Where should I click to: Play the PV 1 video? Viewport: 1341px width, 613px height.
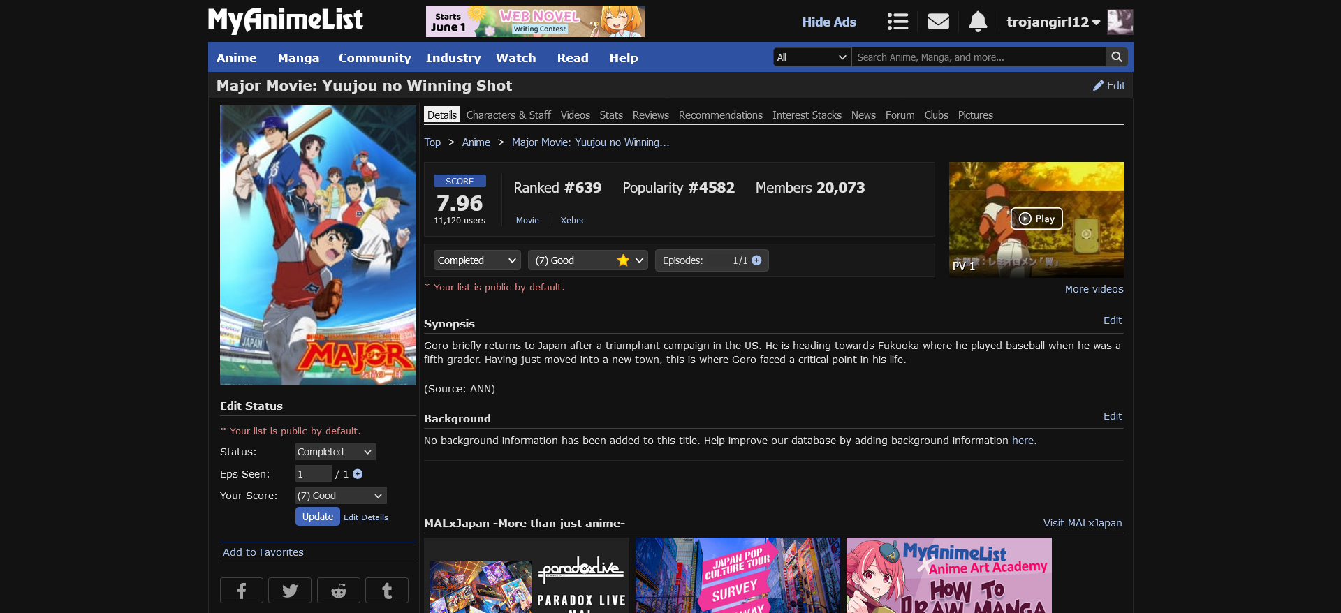pyautogui.click(x=1036, y=219)
